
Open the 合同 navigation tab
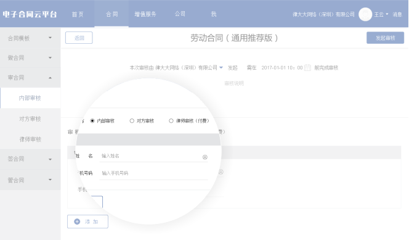coord(111,14)
